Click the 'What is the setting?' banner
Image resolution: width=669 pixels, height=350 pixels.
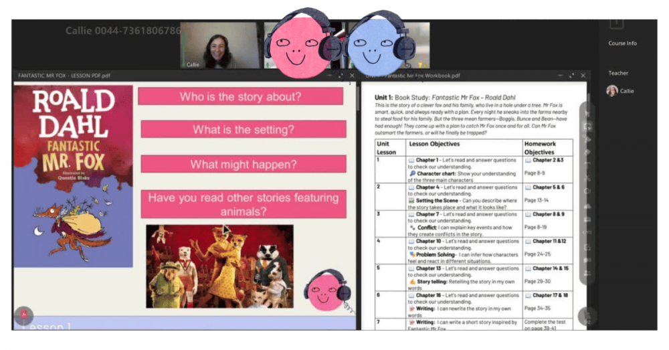(x=244, y=129)
